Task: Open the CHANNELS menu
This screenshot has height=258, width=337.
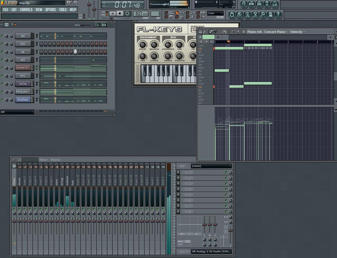Action: click(x=26, y=10)
